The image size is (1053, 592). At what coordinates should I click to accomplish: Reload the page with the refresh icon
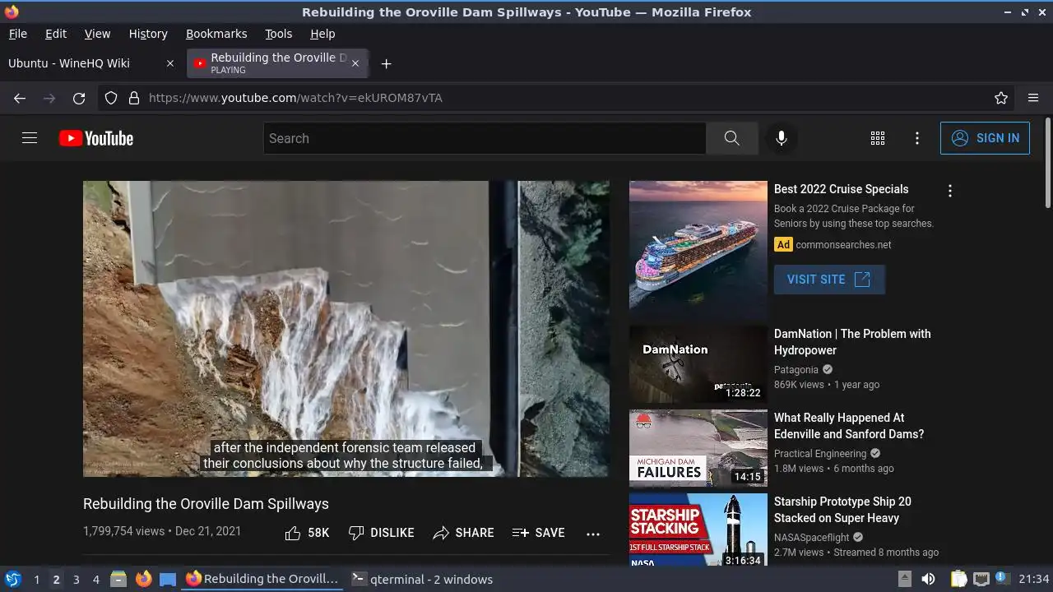[79, 98]
